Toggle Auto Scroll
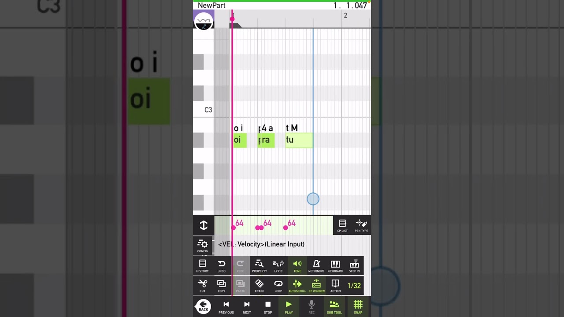Image resolution: width=564 pixels, height=317 pixels. click(x=297, y=286)
